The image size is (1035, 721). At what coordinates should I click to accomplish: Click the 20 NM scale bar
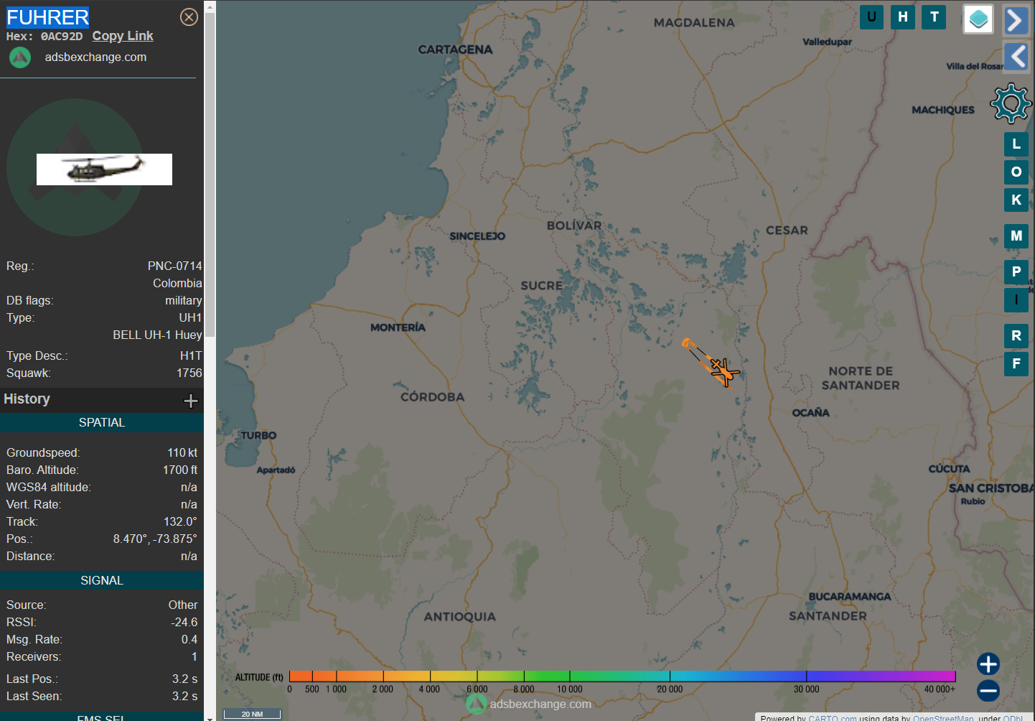click(x=252, y=714)
